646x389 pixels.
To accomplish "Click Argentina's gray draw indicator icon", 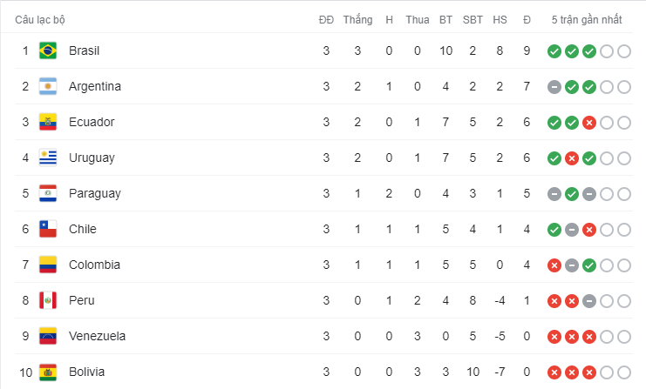I will coord(554,87).
